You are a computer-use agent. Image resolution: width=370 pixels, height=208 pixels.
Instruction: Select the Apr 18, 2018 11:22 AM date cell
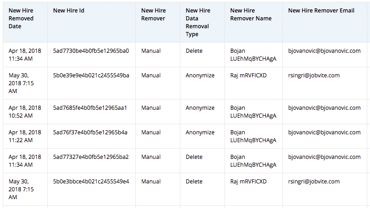(x=25, y=136)
